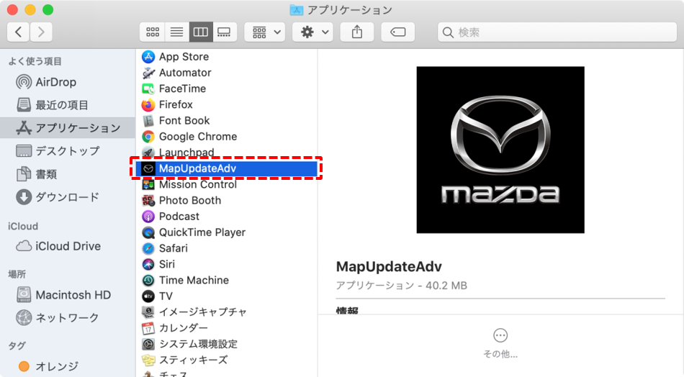The height and width of the screenshot is (377, 684).
Task: Select アプリケーション in the sidebar
Action: click(68, 127)
